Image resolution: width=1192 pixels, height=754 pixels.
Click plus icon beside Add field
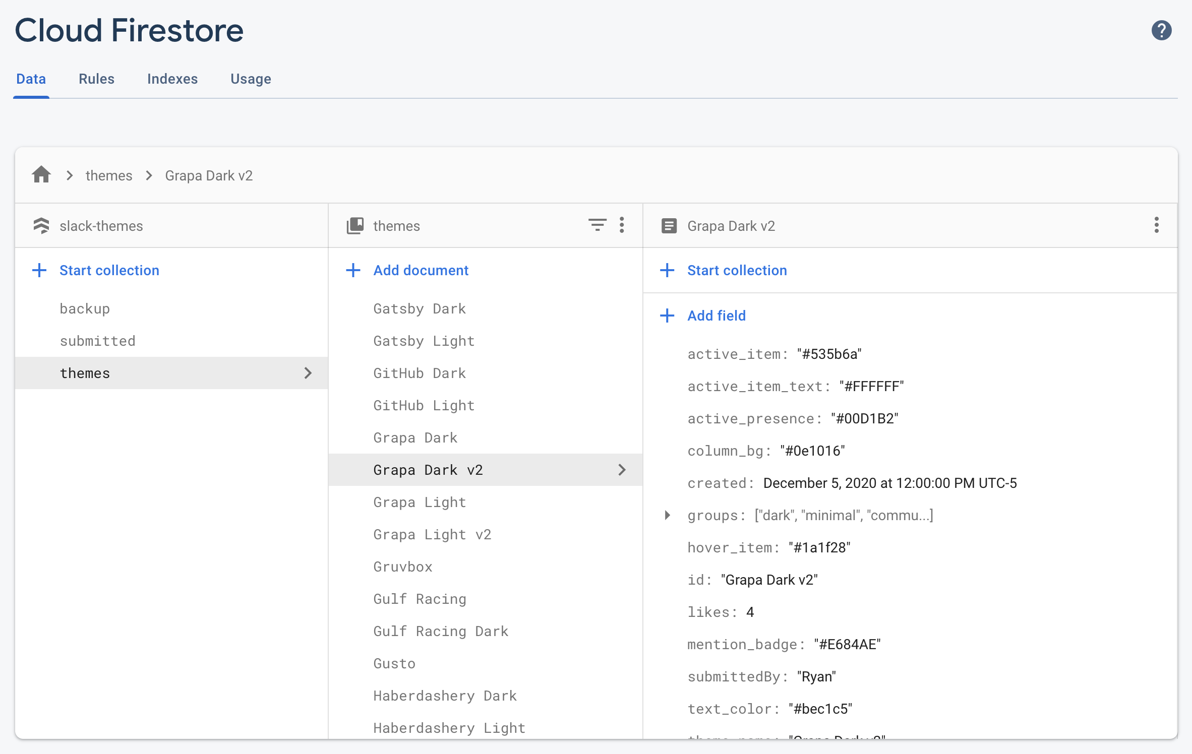click(667, 316)
